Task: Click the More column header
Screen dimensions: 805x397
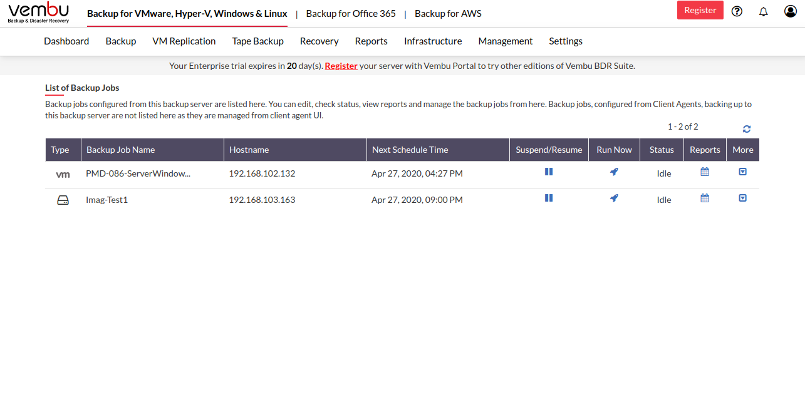Action: [x=743, y=150]
